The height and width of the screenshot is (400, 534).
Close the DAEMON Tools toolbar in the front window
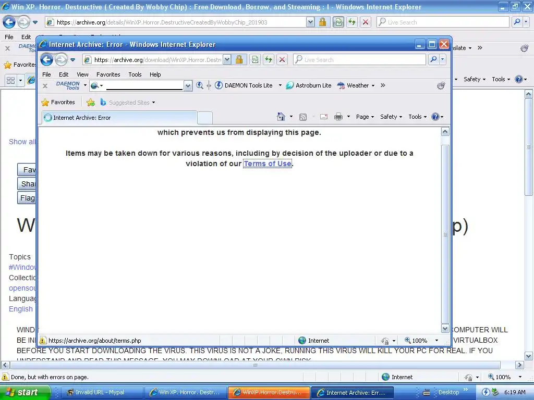45,86
